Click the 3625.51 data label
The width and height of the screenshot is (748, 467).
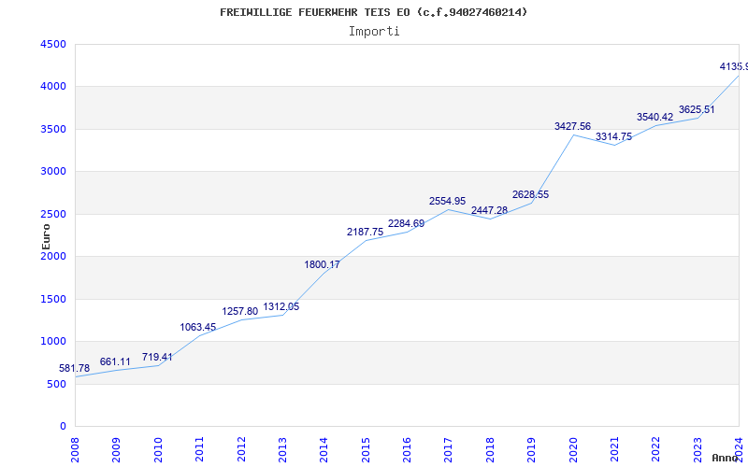pyautogui.click(x=697, y=109)
